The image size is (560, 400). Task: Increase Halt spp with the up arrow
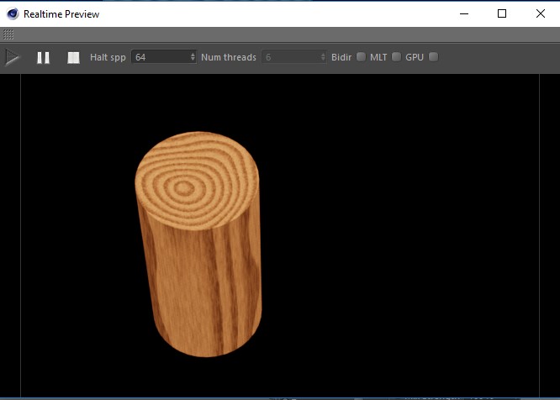(193, 55)
